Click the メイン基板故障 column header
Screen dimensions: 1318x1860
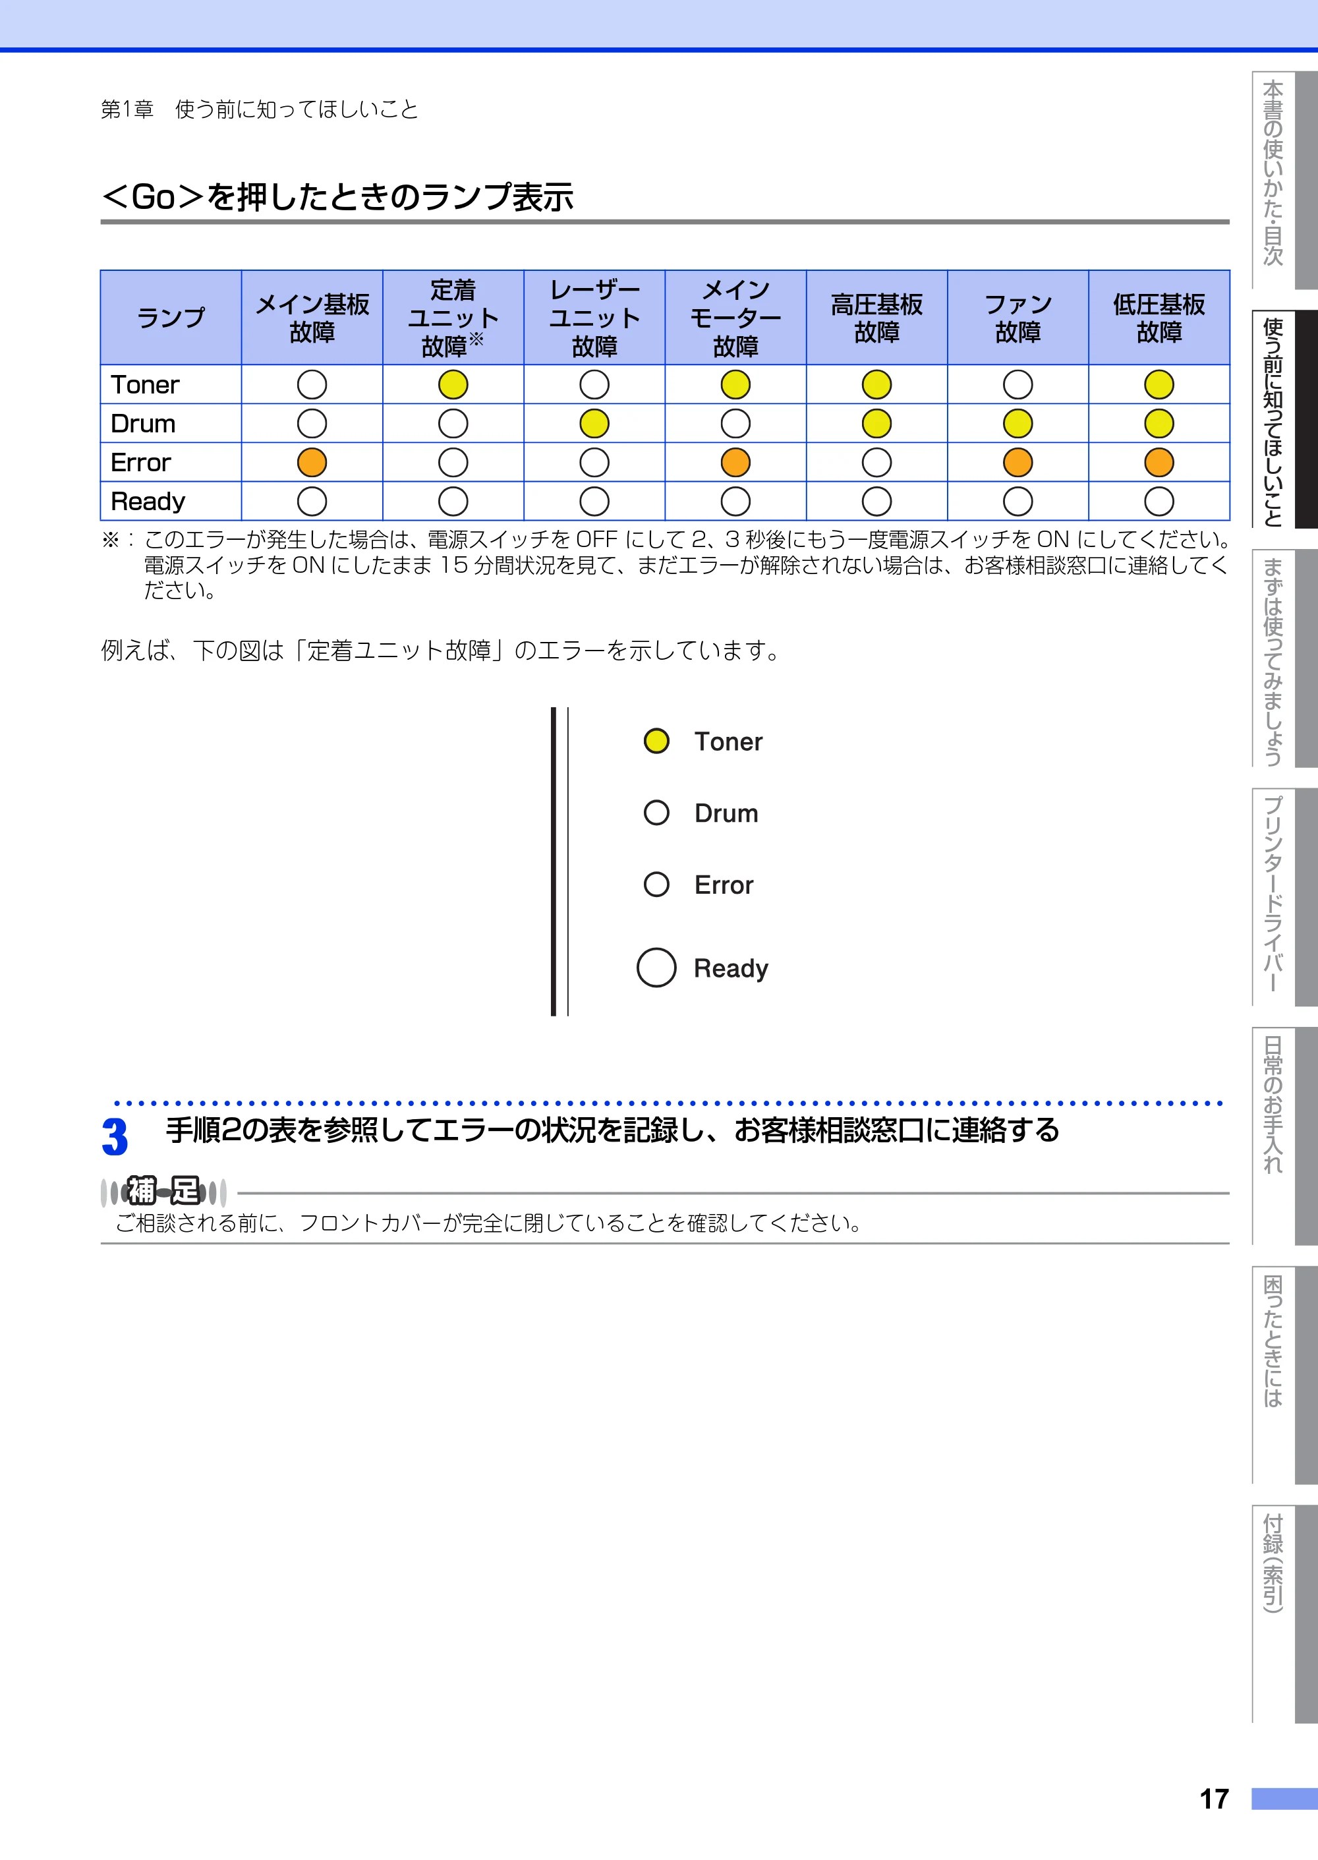(x=312, y=317)
